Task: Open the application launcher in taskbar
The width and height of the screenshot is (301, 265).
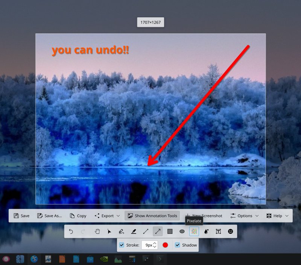Action: [x=6, y=259]
